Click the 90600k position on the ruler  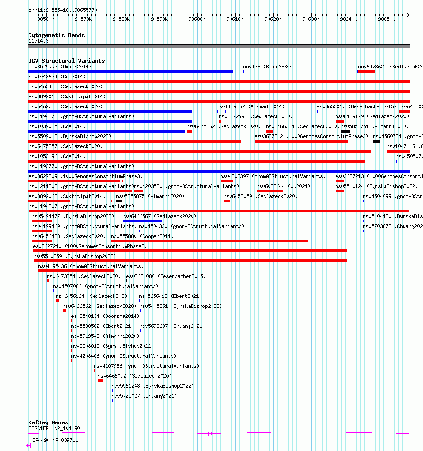(x=197, y=19)
